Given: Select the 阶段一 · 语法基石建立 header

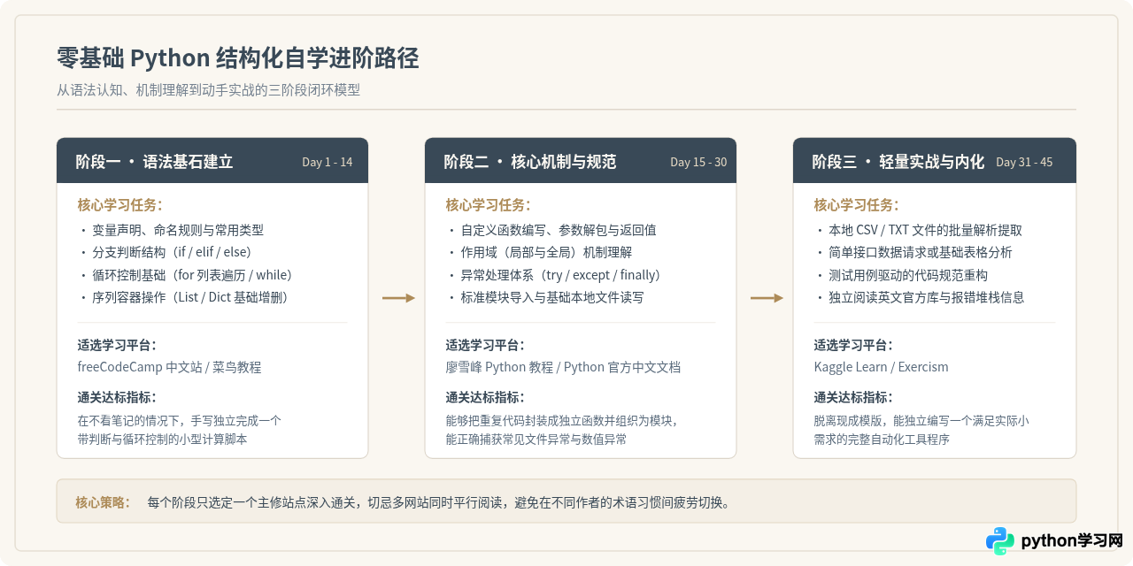Looking at the screenshot, I should (212, 160).
